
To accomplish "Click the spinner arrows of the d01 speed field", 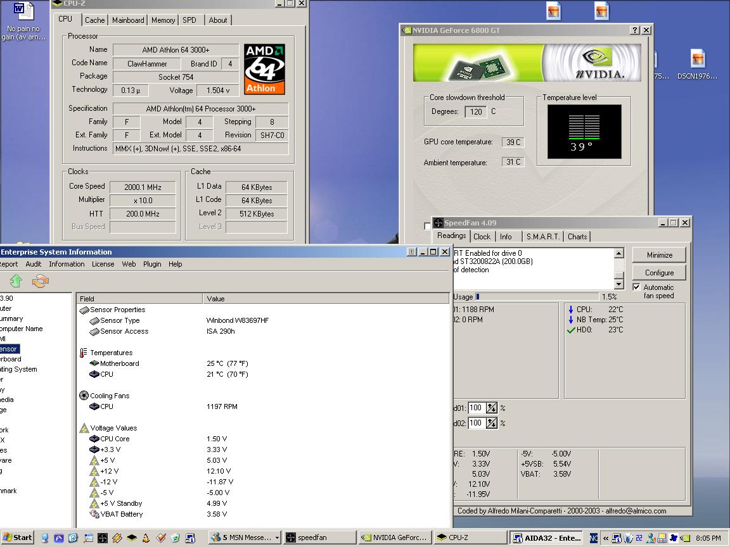I will coord(492,408).
